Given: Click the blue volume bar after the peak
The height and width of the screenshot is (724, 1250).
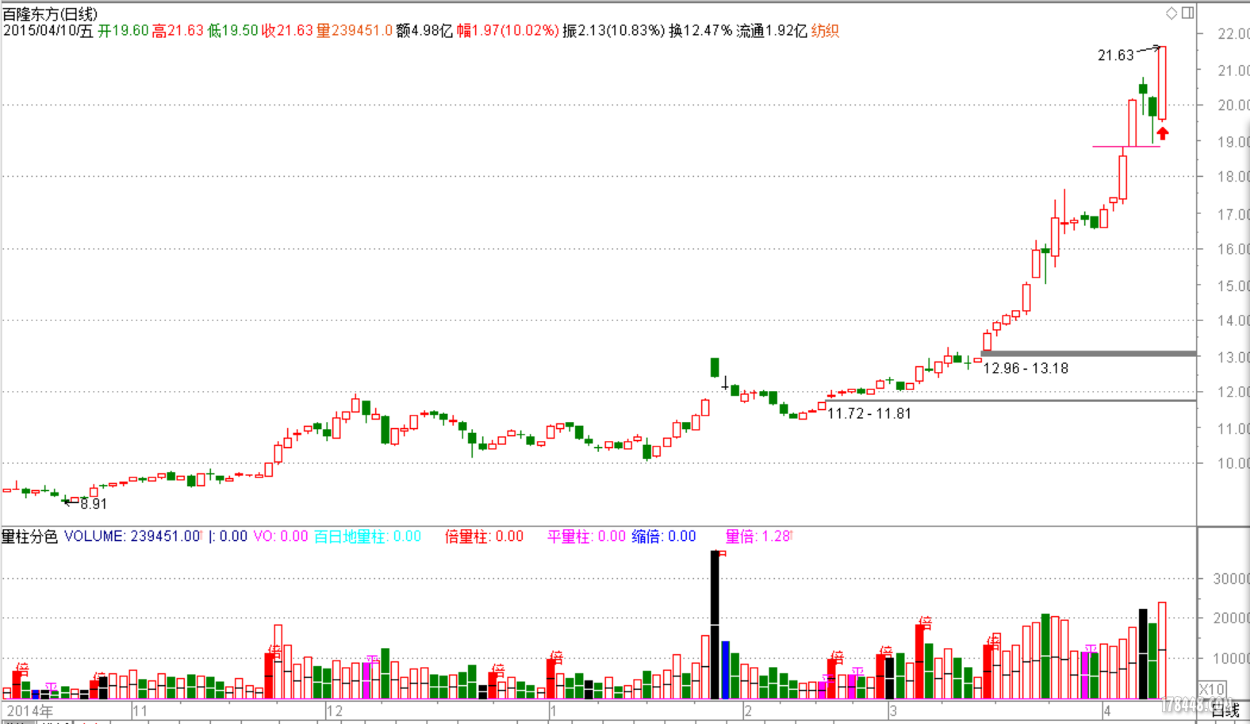Looking at the screenshot, I should [725, 670].
